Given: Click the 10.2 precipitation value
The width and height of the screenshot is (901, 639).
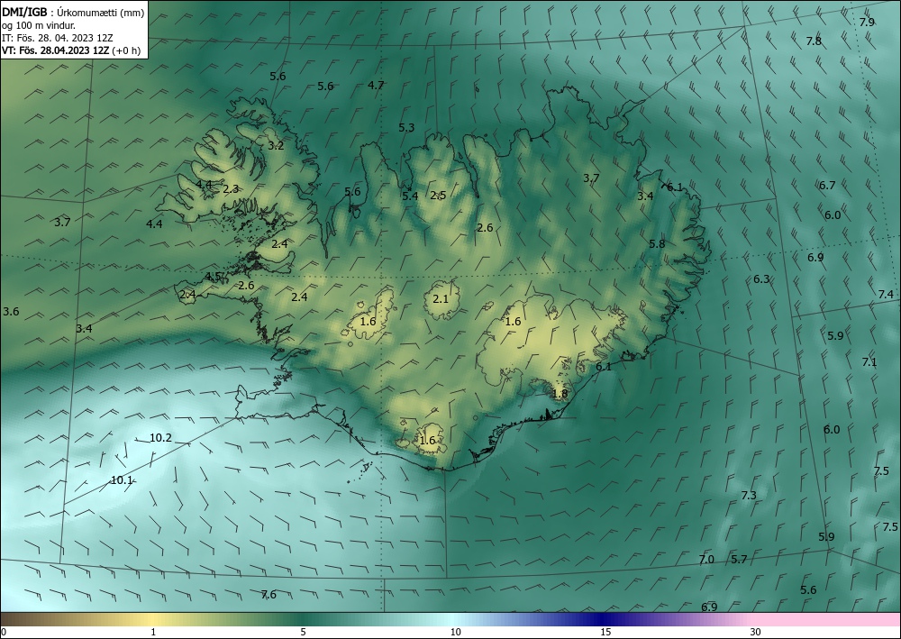Looking at the screenshot, I should tap(160, 438).
